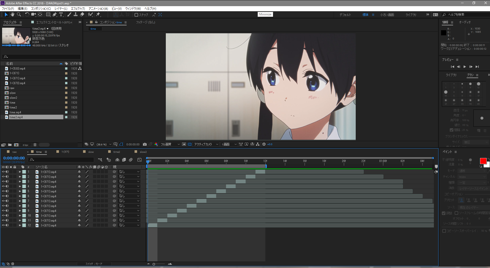Image resolution: width=490 pixels, height=268 pixels.
Task: Select the Pen tool
Action: [55, 15]
